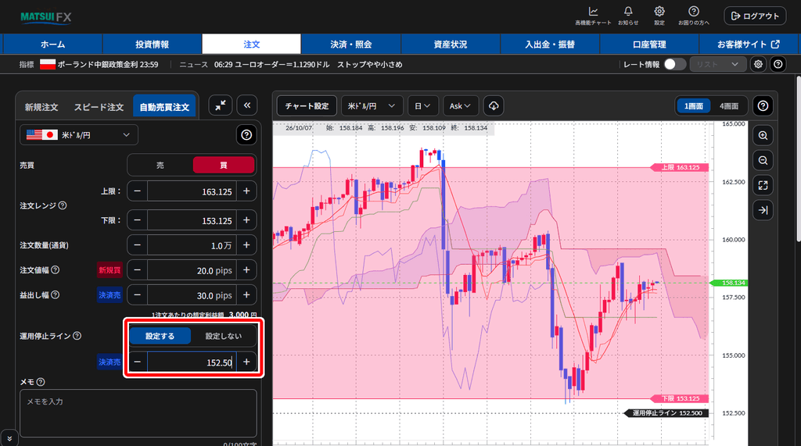
Task: Open the advanced chart (高機能チャート) icon
Action: [593, 16]
